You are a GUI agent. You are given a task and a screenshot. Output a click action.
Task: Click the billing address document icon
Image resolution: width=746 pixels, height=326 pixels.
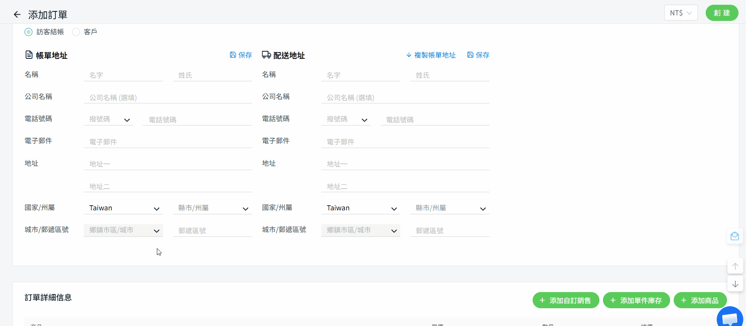[x=29, y=55]
